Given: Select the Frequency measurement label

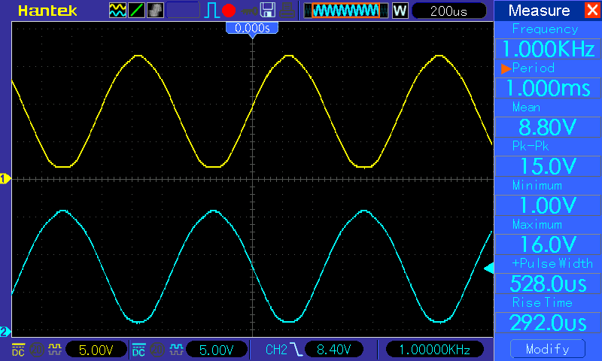Looking at the screenshot, I should coord(545,29).
